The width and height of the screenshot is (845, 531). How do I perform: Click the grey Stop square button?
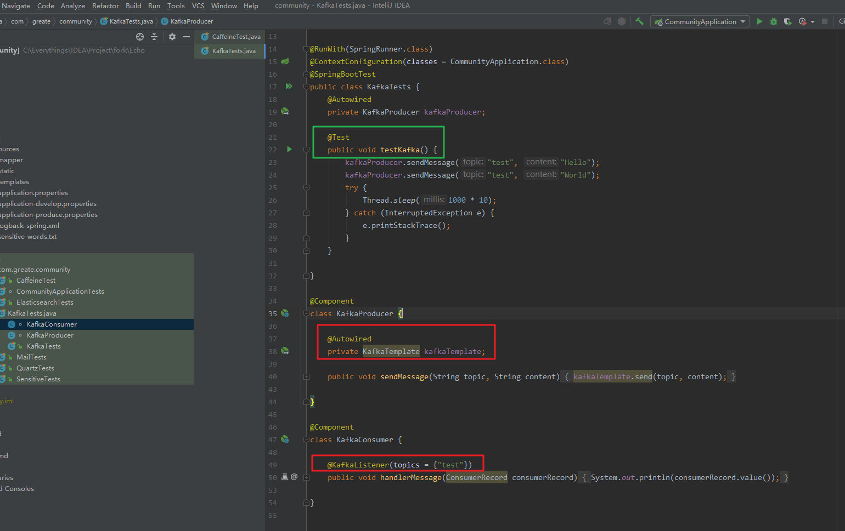click(825, 21)
